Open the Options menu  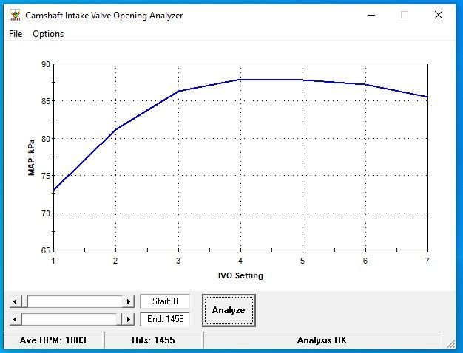(x=48, y=34)
